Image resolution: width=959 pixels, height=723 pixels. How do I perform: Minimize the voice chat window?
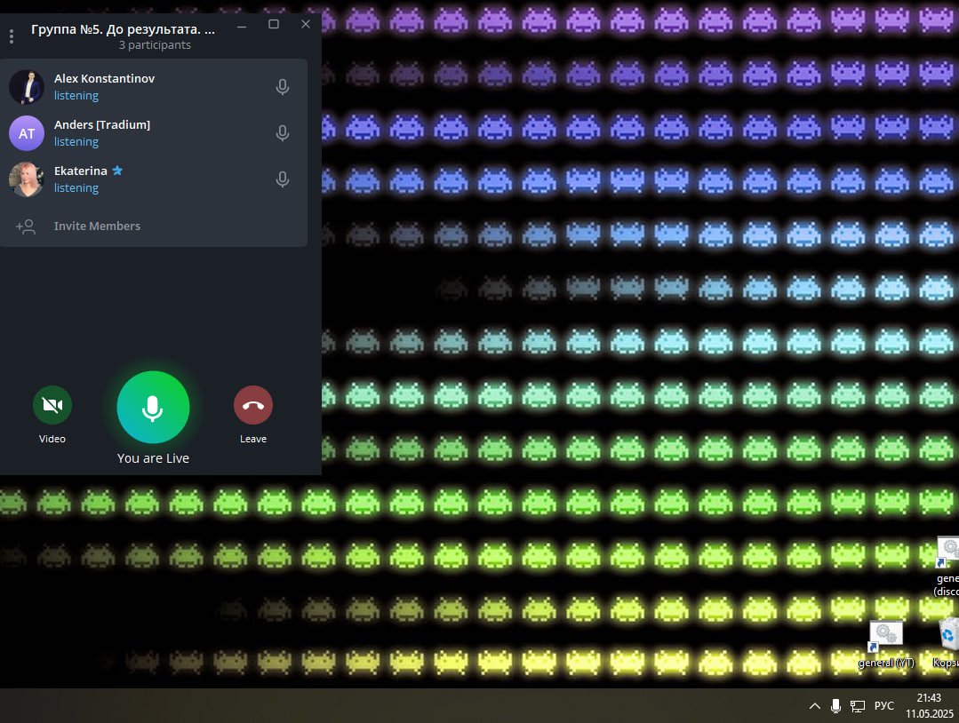pyautogui.click(x=243, y=25)
